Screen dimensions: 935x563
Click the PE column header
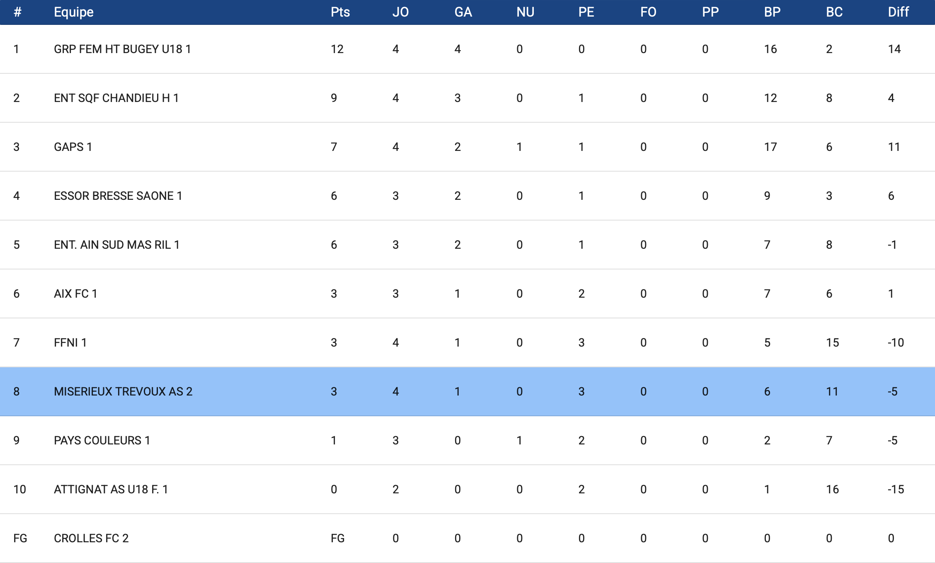586,12
